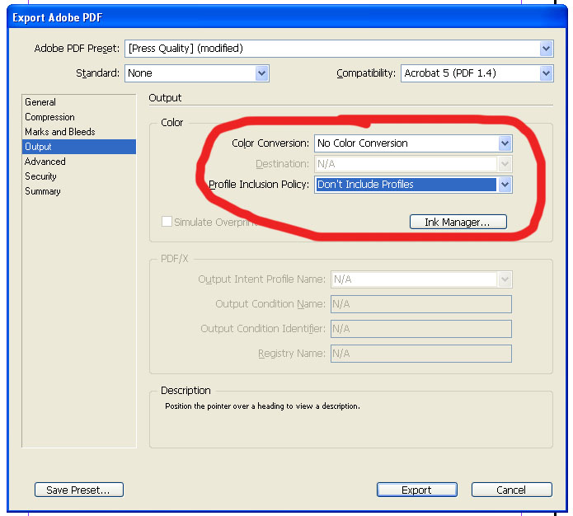
Task: Click the Output Condition Name field
Action: tap(421, 304)
